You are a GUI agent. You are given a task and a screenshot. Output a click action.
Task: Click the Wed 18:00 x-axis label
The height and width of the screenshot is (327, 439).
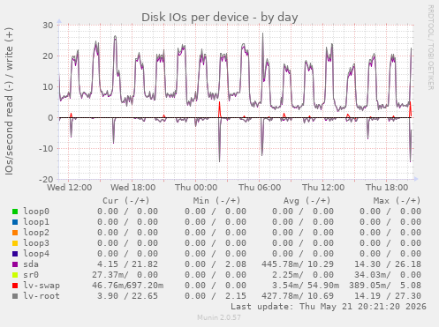click(132, 188)
